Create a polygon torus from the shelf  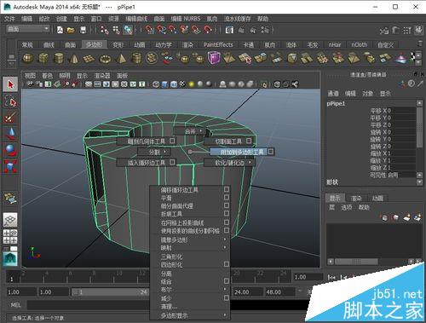pos(105,59)
